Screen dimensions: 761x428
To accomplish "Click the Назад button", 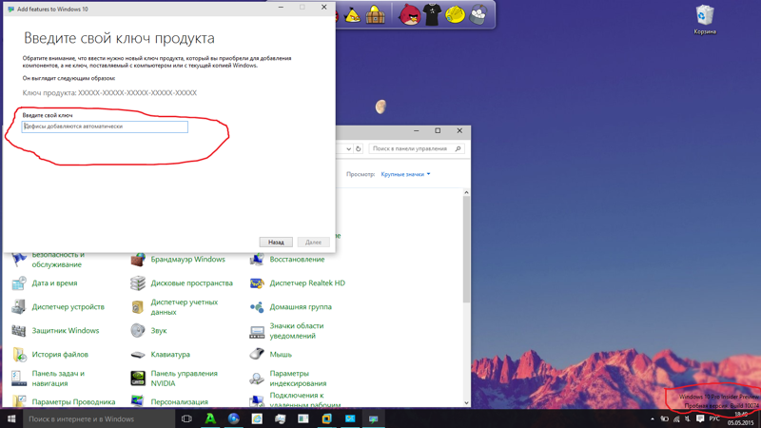I will (x=276, y=243).
